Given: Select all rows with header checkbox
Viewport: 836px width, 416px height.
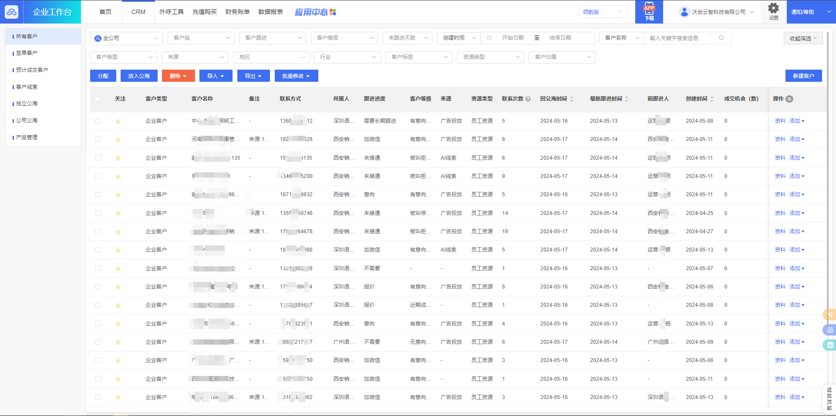Looking at the screenshot, I should pos(97,99).
